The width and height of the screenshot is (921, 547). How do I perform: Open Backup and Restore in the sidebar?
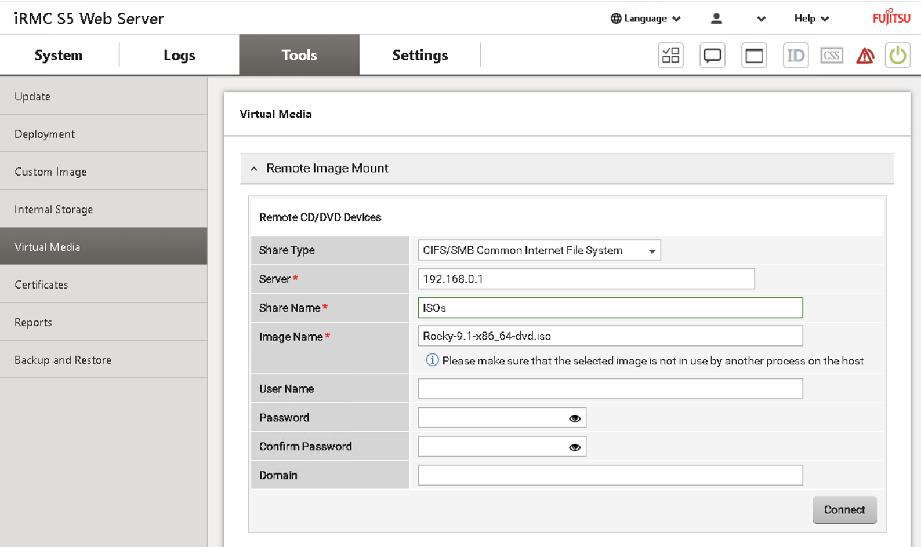point(103,360)
